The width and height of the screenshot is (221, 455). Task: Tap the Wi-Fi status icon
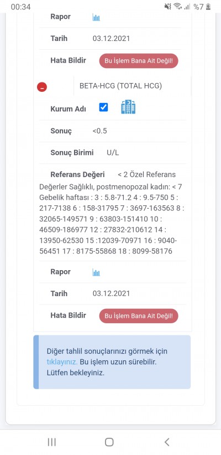point(177,7)
